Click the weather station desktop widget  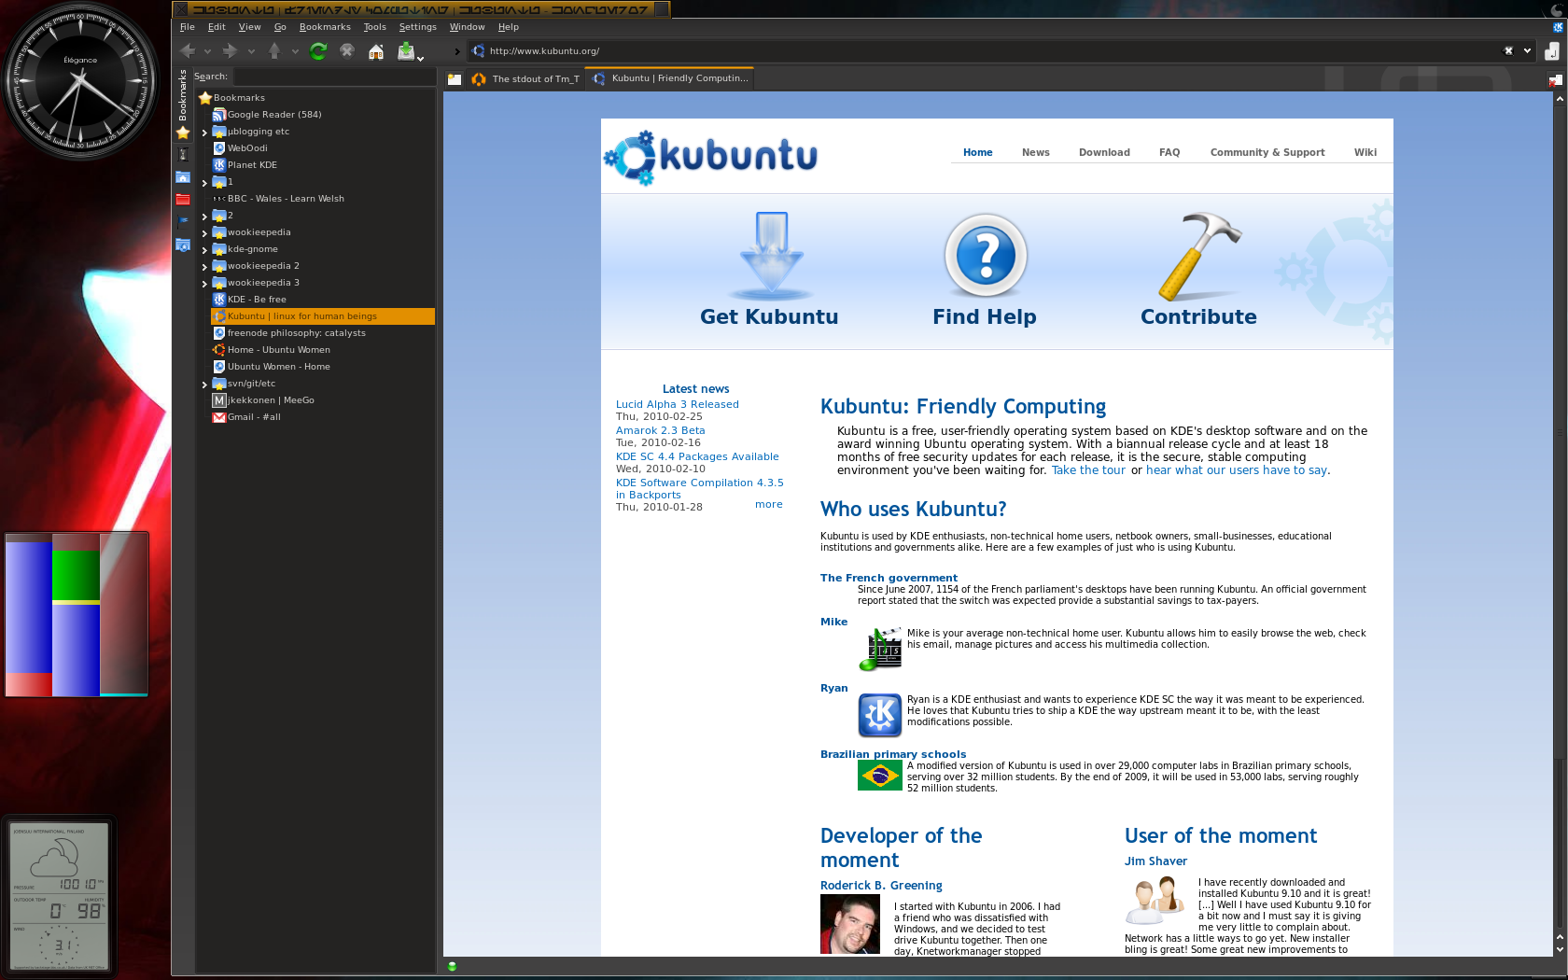(x=59, y=896)
